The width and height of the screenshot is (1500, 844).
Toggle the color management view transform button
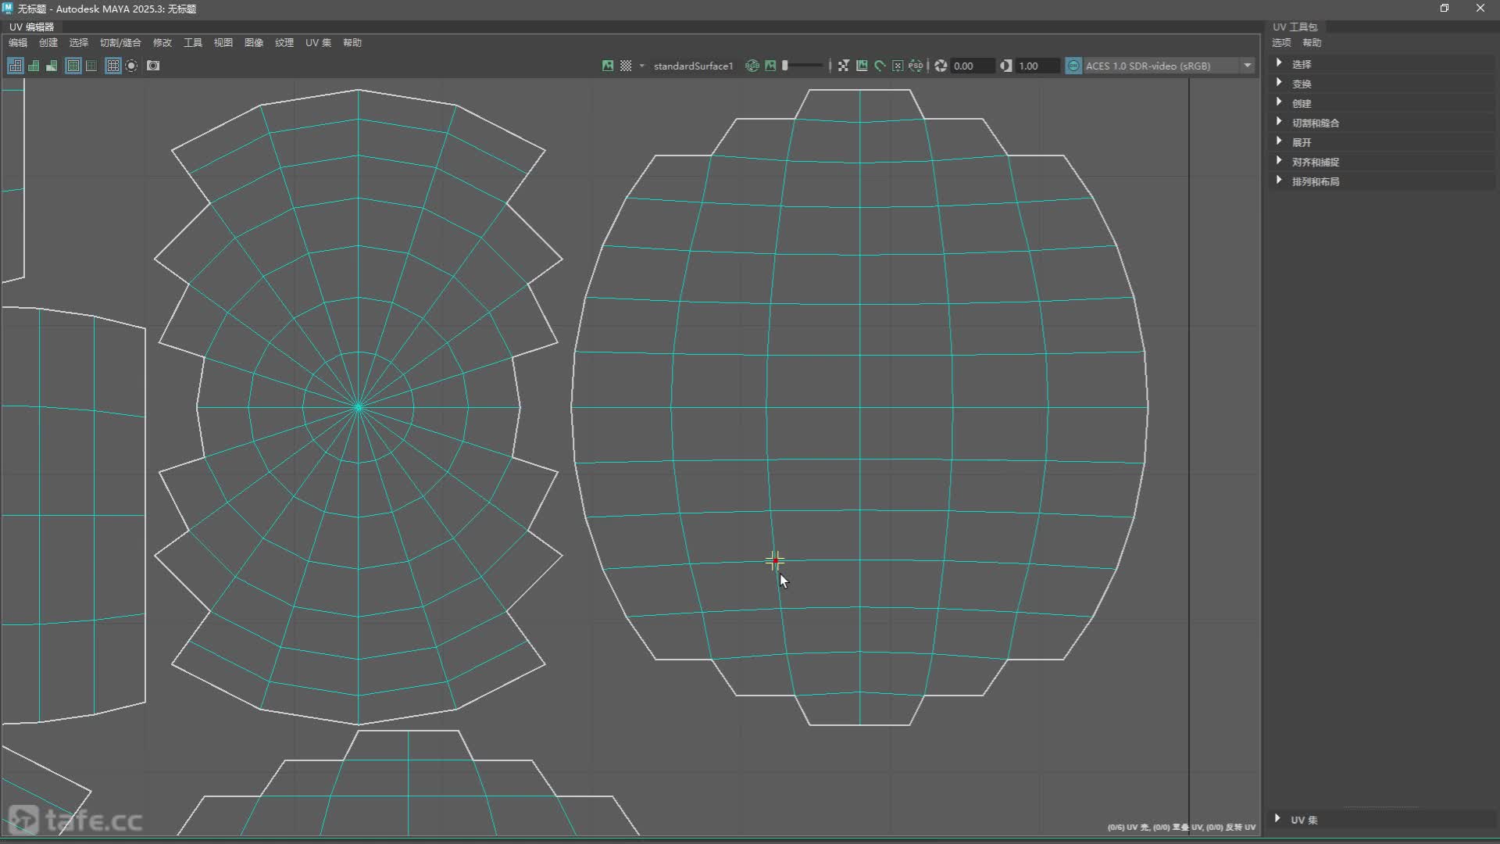[1073, 66]
